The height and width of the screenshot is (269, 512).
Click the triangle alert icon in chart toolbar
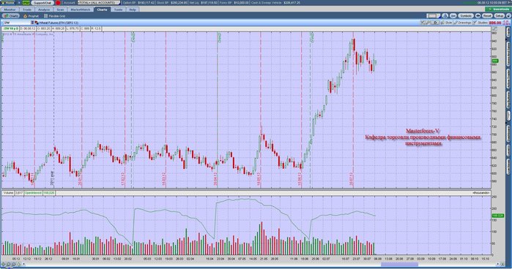445,15
